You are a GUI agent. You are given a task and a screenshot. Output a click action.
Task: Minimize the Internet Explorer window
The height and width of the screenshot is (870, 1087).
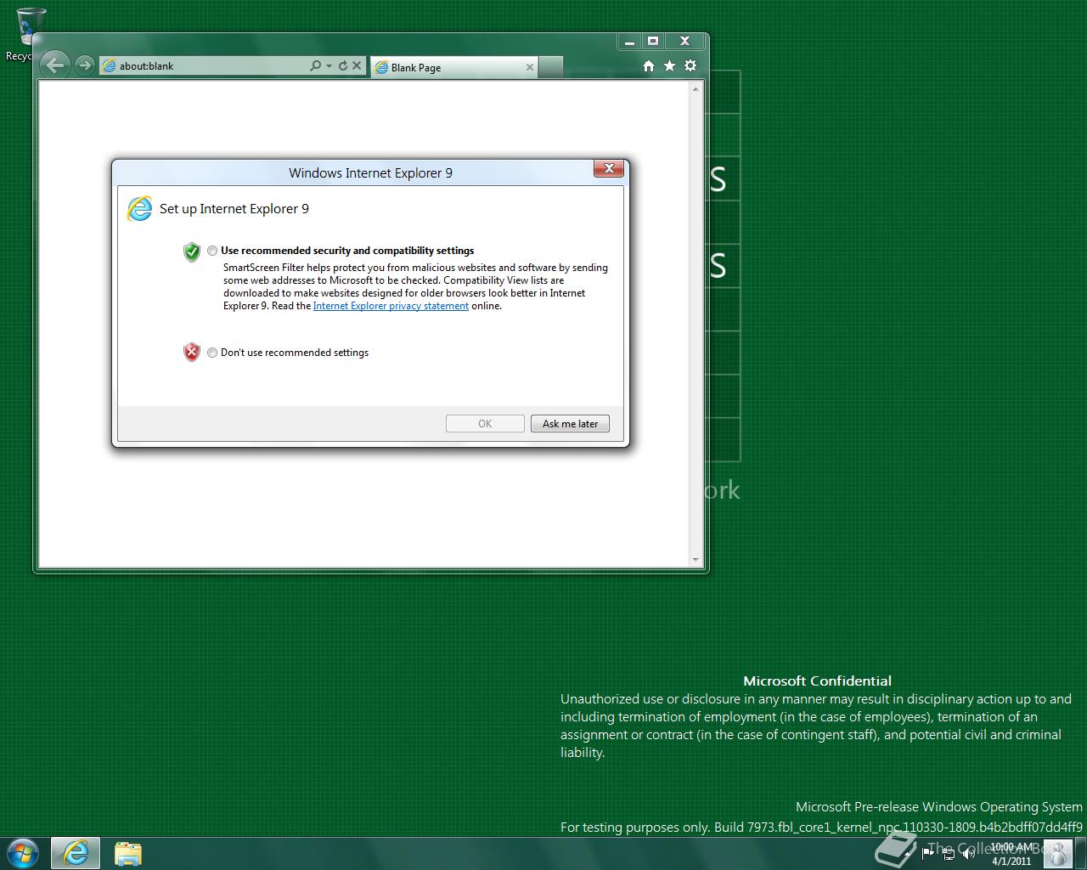pos(629,41)
